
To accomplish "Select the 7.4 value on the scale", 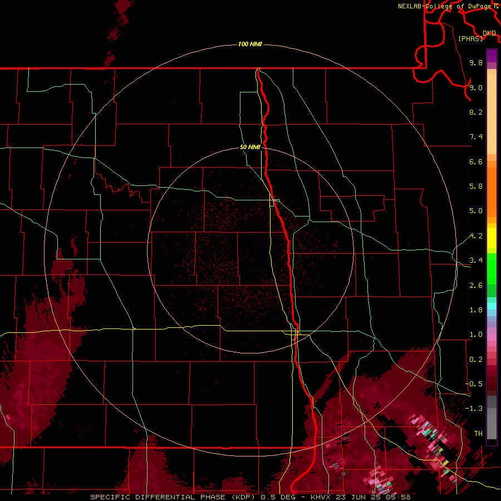I will pyautogui.click(x=476, y=137).
